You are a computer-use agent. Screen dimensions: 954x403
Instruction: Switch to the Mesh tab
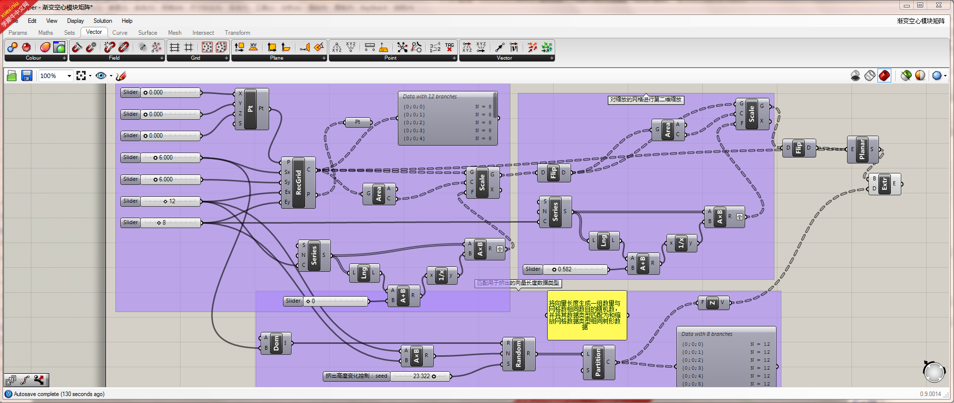click(x=175, y=33)
